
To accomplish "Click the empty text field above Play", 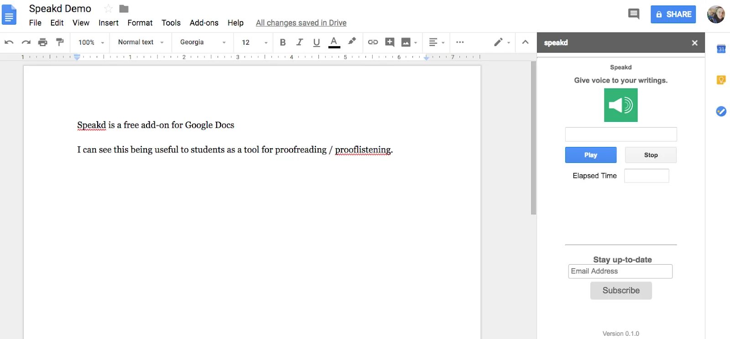I will coord(621,134).
